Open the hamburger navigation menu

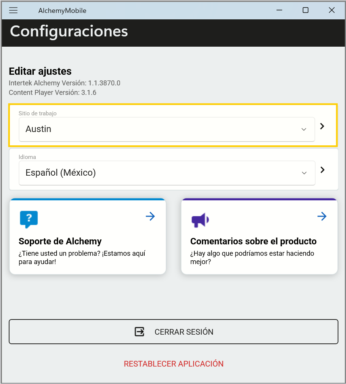tap(13, 10)
